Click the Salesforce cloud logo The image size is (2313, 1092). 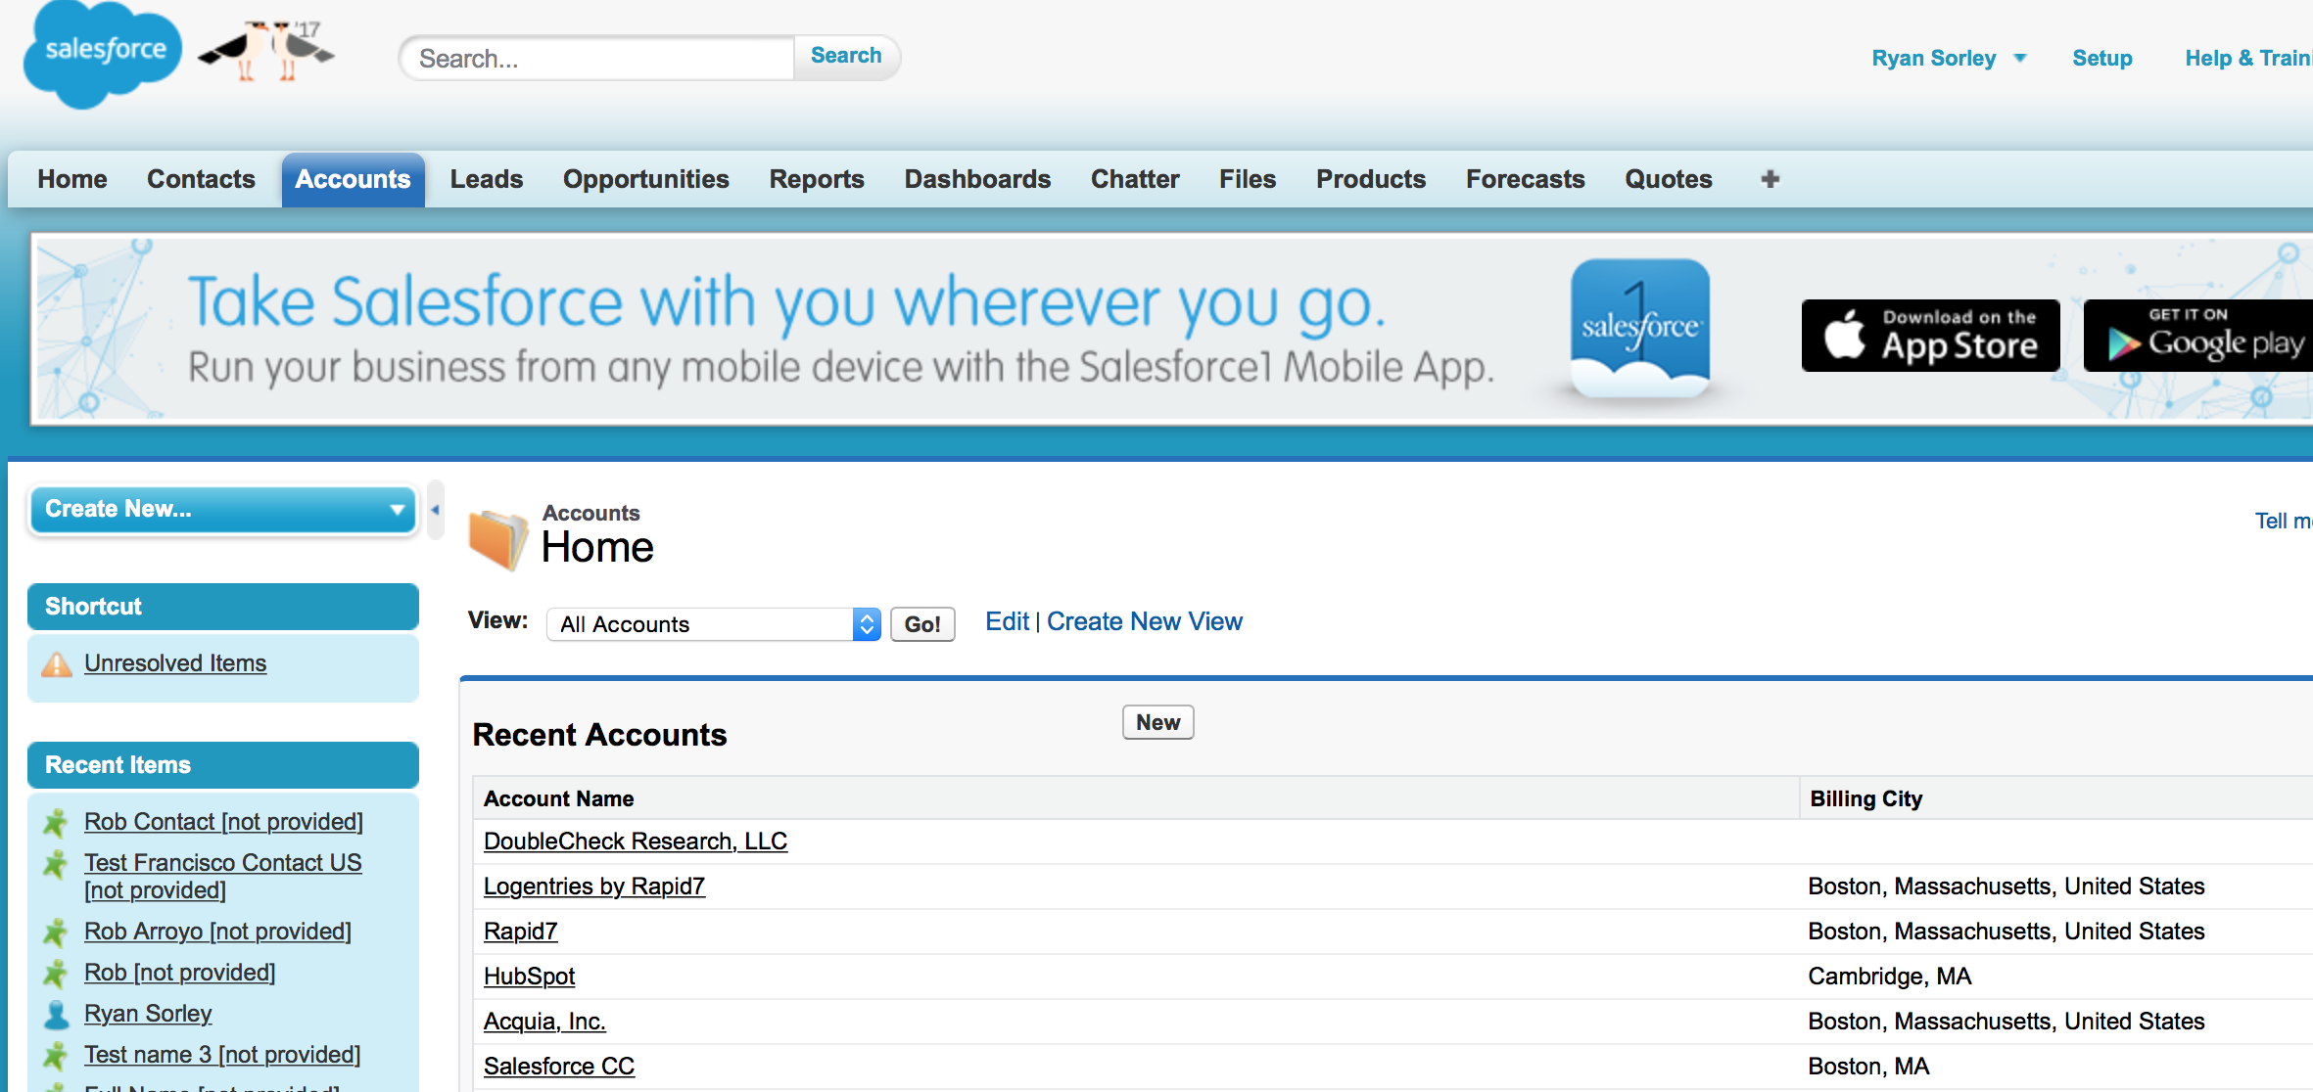coord(102,55)
